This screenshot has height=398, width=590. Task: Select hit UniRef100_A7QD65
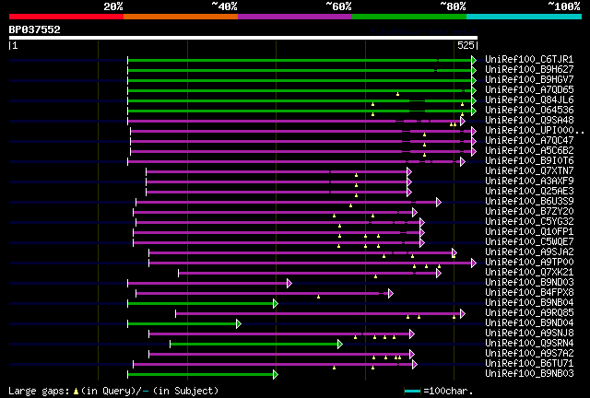tap(529, 90)
